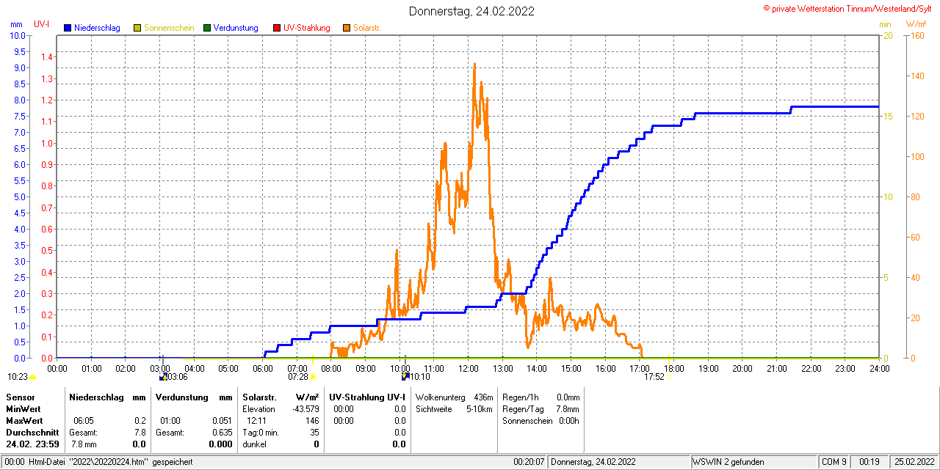Click the Regen/1h label
Screen dimensions: 940x470
click(x=521, y=397)
